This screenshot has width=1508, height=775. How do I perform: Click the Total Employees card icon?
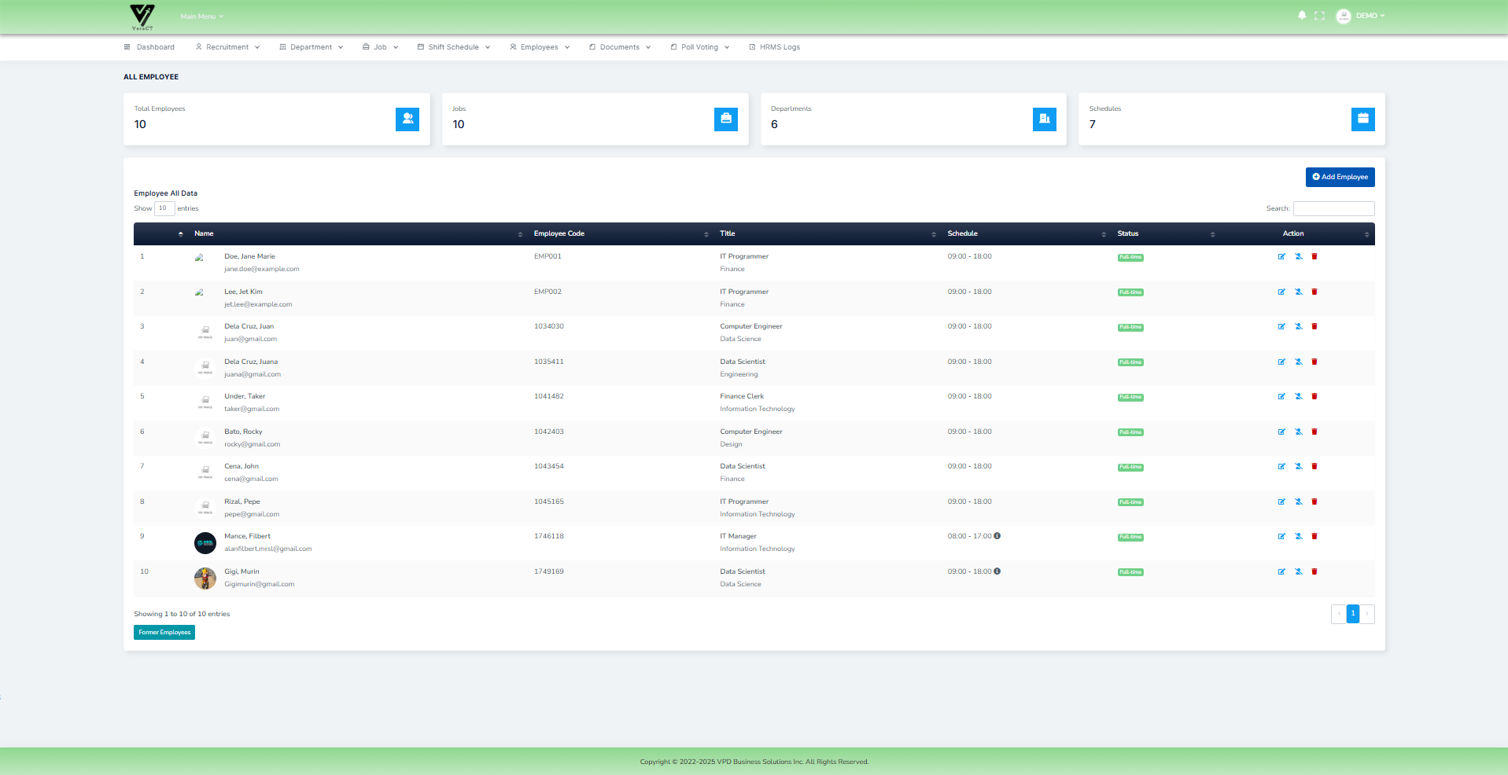pyautogui.click(x=407, y=119)
